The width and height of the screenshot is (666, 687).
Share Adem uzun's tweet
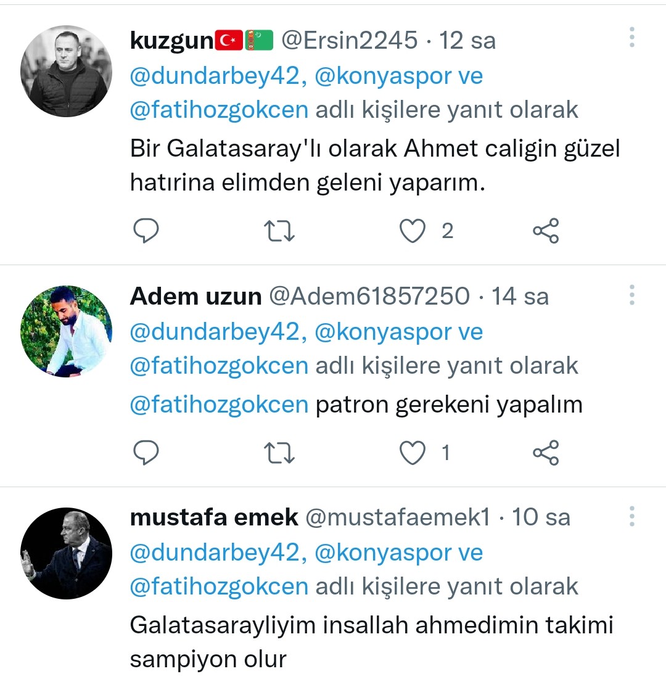[x=546, y=452]
